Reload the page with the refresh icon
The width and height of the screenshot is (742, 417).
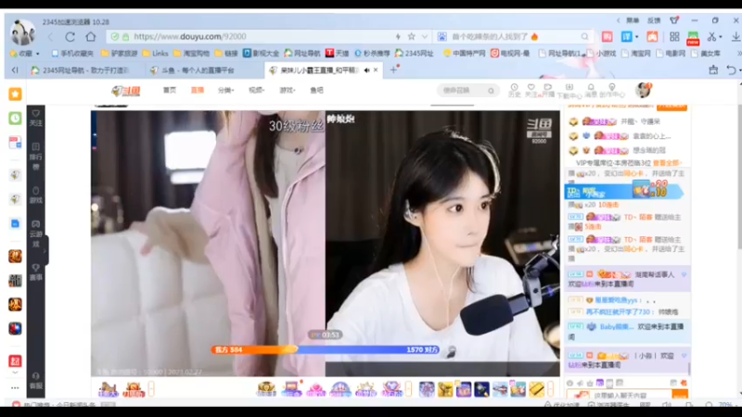pos(70,36)
